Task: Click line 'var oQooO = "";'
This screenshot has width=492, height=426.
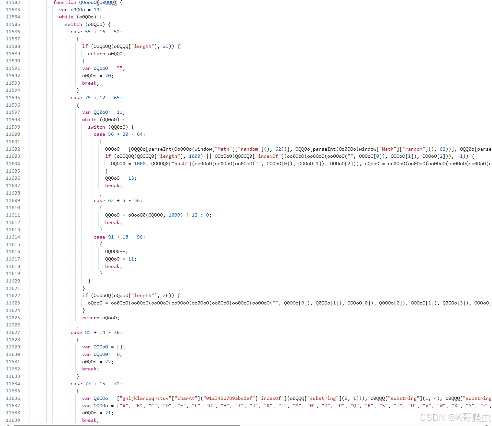Action: (103, 68)
